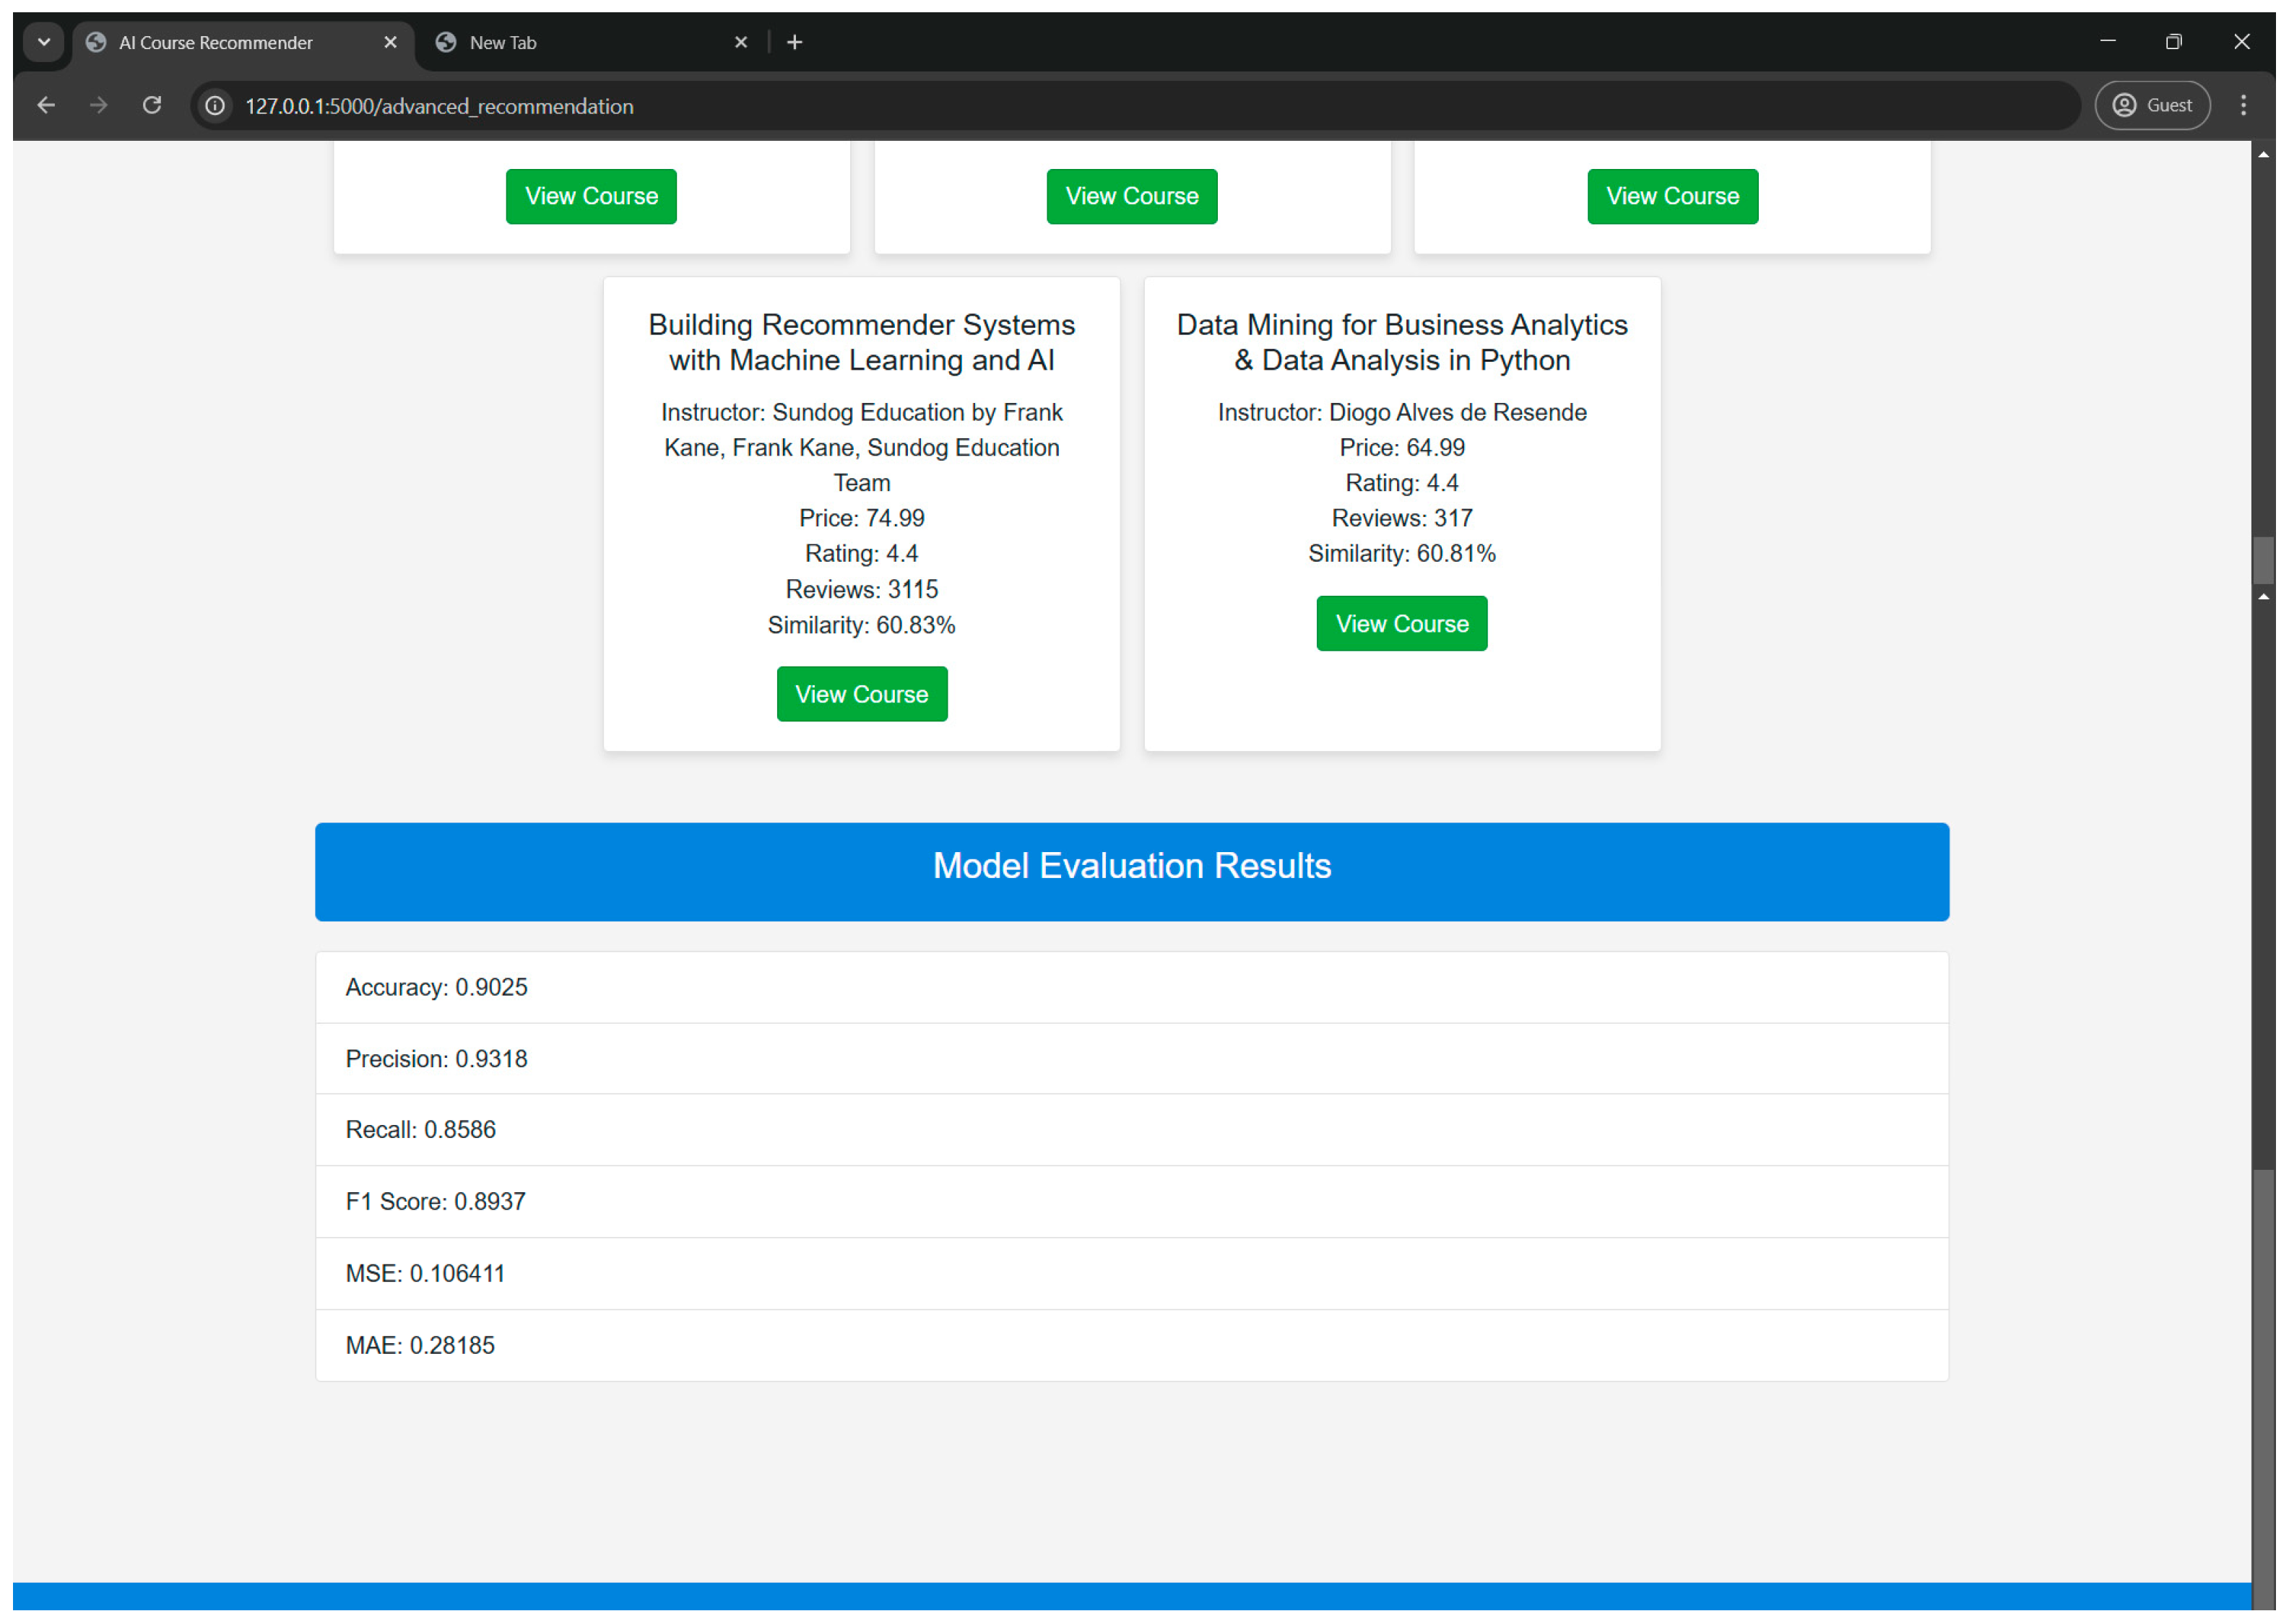Image resolution: width=2289 pixels, height=1624 pixels.
Task: View the Data Mining for Business Analytics course
Action: coord(1402,624)
